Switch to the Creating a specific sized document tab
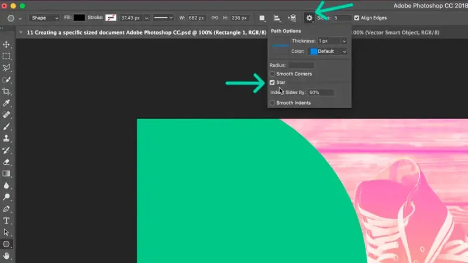Viewport: 468px width, 263px height. click(146, 33)
